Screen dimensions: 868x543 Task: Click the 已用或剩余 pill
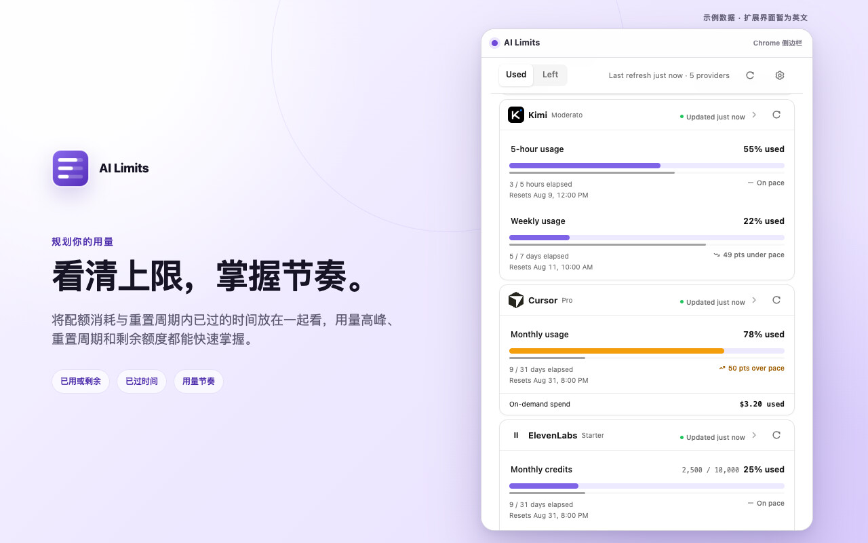(x=81, y=381)
